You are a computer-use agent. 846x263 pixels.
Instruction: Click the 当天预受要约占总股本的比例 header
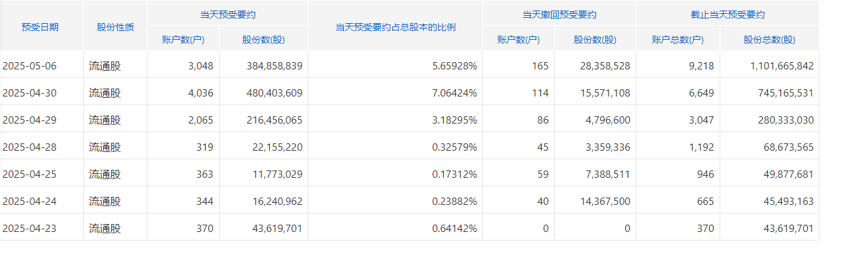(x=396, y=27)
